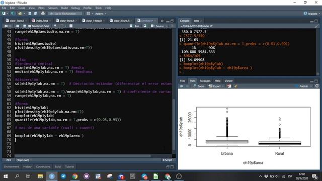Open find and replace in editor
The image size is (322, 181).
click(55, 26)
